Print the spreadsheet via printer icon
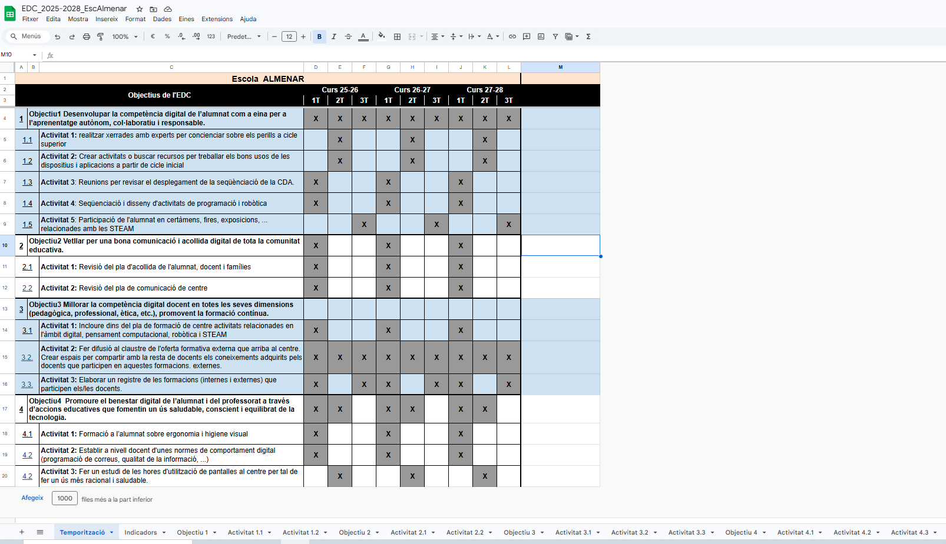Viewport: 946px width, 544px height. (86, 36)
